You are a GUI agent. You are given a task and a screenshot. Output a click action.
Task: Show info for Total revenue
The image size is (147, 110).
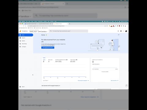(77, 60)
